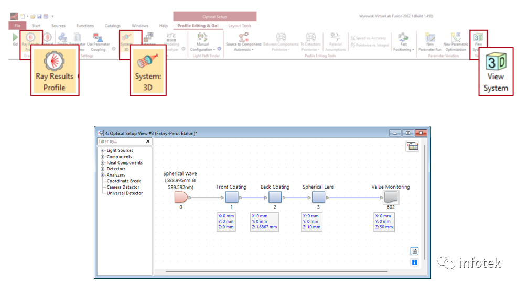Expand the Light Sources tree node
The width and height of the screenshot is (517, 284).
pos(102,150)
